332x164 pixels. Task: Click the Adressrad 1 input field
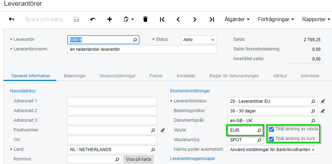pos(112,101)
